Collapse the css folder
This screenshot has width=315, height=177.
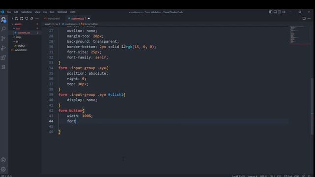[x=18, y=29]
